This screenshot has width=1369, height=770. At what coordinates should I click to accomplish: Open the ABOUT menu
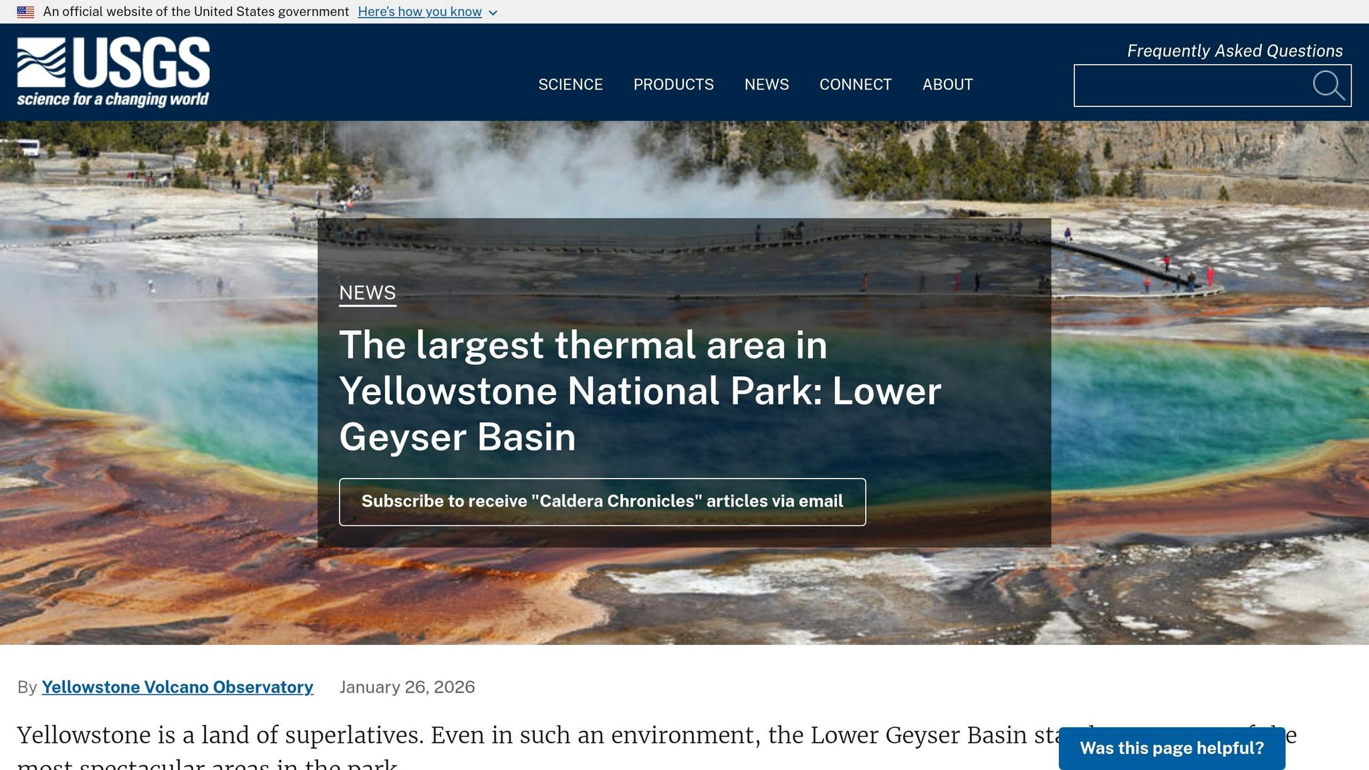point(947,84)
